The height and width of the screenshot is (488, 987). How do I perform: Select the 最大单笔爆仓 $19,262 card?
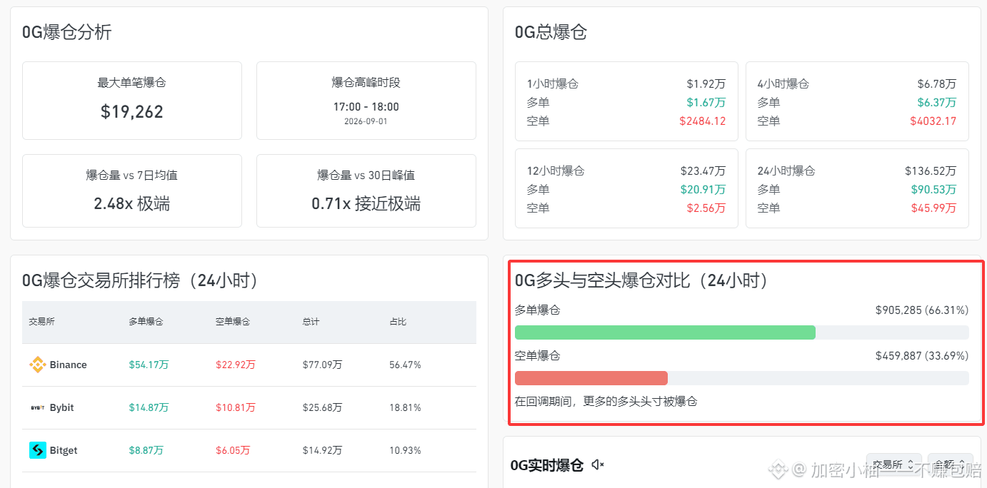click(x=132, y=101)
